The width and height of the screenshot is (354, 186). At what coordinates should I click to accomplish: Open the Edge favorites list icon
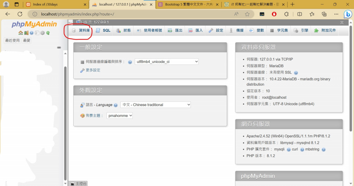312,14
